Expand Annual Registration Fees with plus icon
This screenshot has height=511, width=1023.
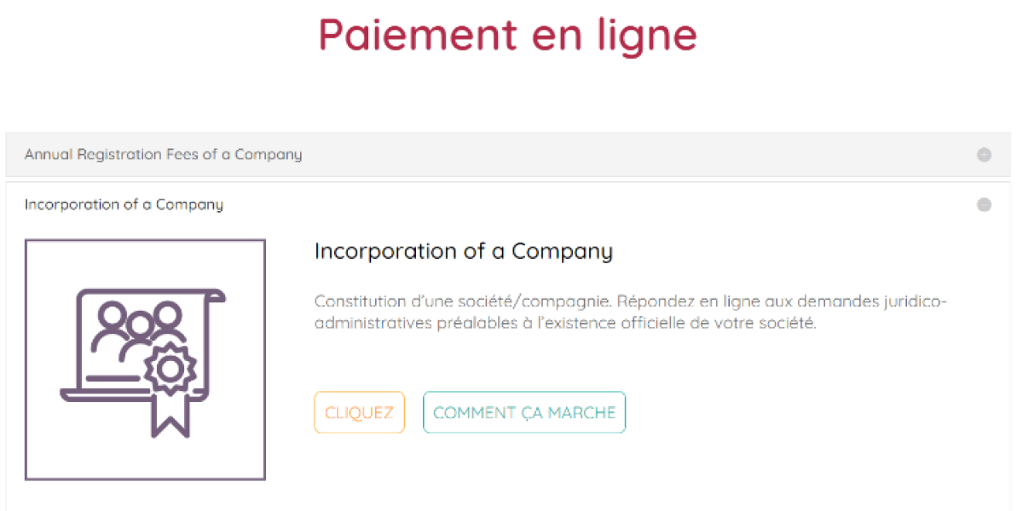pos(984,155)
